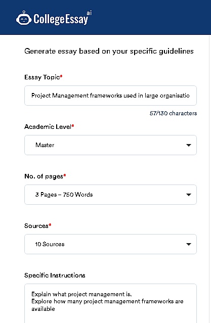Click the page scrollbar on the right edge
Viewport: 211px width, 323px height.
[x=210, y=179]
